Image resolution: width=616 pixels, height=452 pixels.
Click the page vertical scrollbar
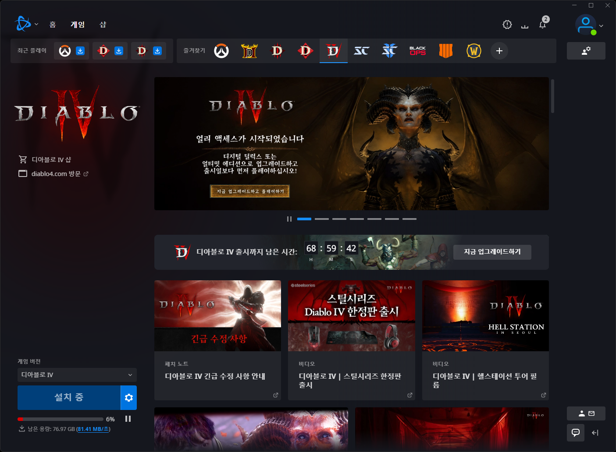coord(552,96)
